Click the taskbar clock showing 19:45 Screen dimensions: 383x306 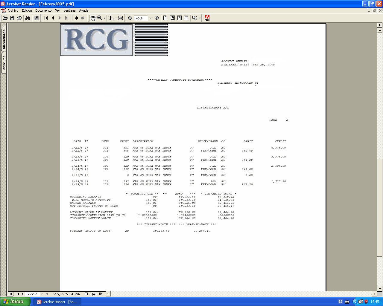click(x=375, y=302)
